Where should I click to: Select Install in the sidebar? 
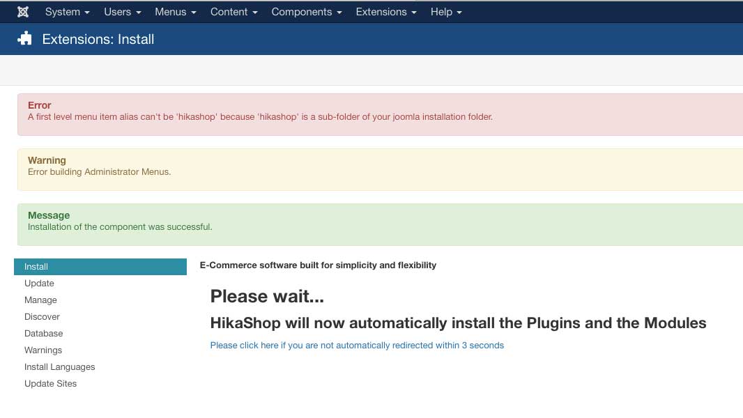[x=100, y=267]
